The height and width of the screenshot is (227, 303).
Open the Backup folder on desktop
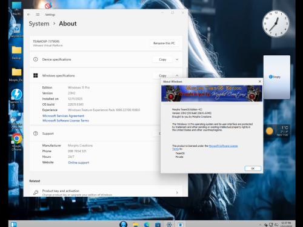16,52
